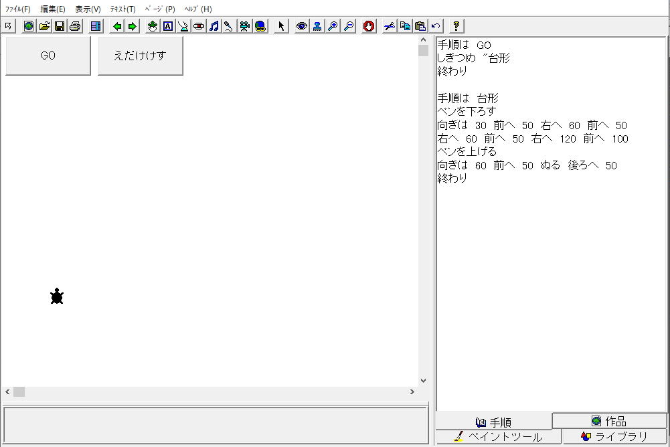This screenshot has width=670, height=447.
Task: Open the 編集(E) menu
Action: coord(53,9)
